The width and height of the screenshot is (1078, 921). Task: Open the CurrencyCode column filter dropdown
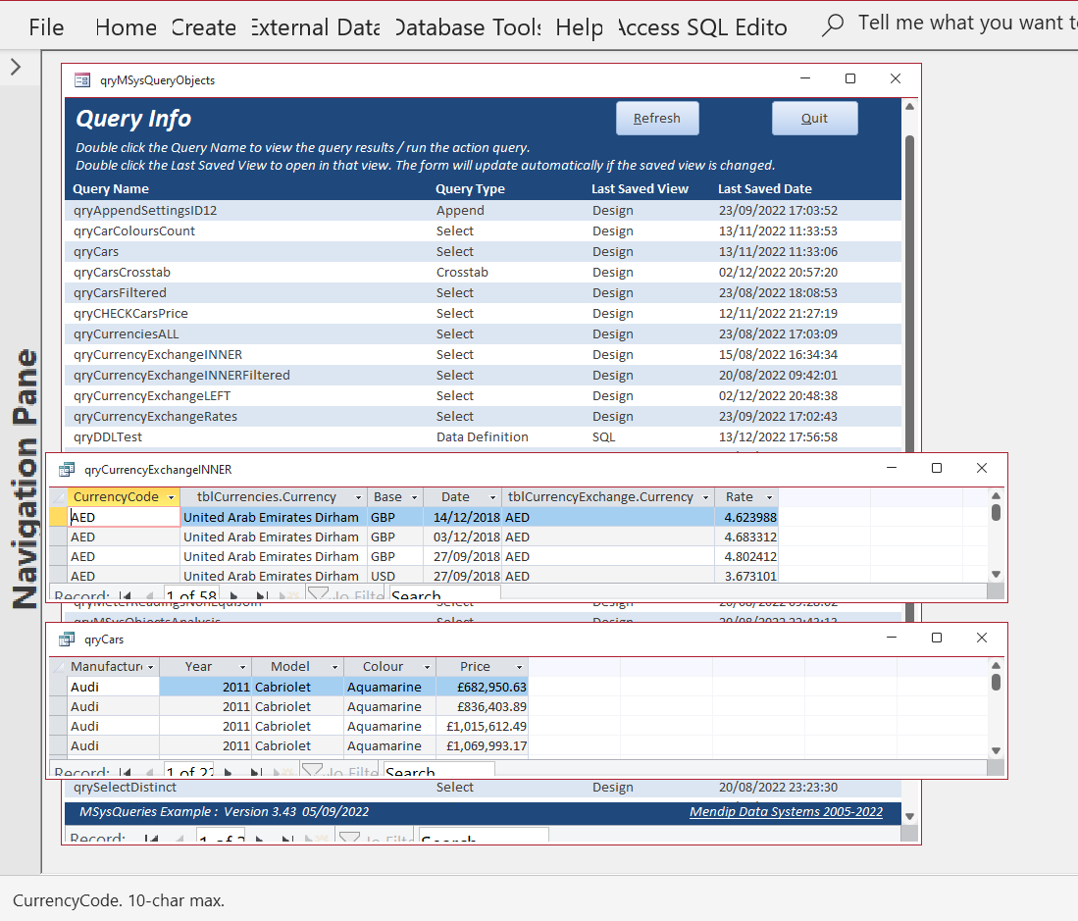coord(172,497)
